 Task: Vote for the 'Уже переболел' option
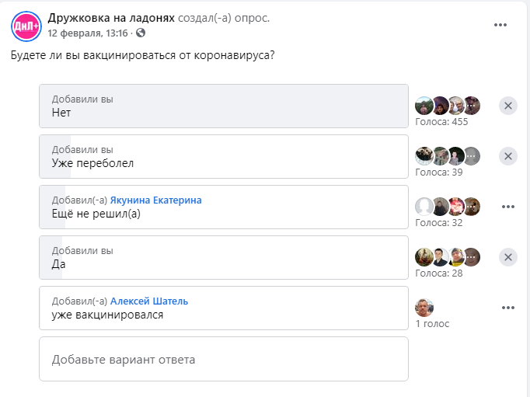tap(224, 156)
